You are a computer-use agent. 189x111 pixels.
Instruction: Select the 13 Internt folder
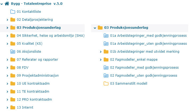pos(25,107)
